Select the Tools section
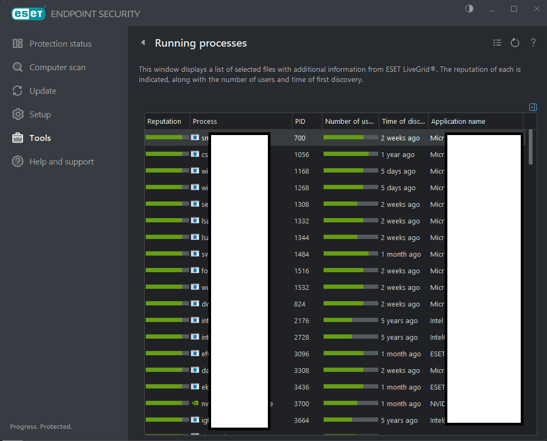This screenshot has height=441, width=547. (40, 138)
